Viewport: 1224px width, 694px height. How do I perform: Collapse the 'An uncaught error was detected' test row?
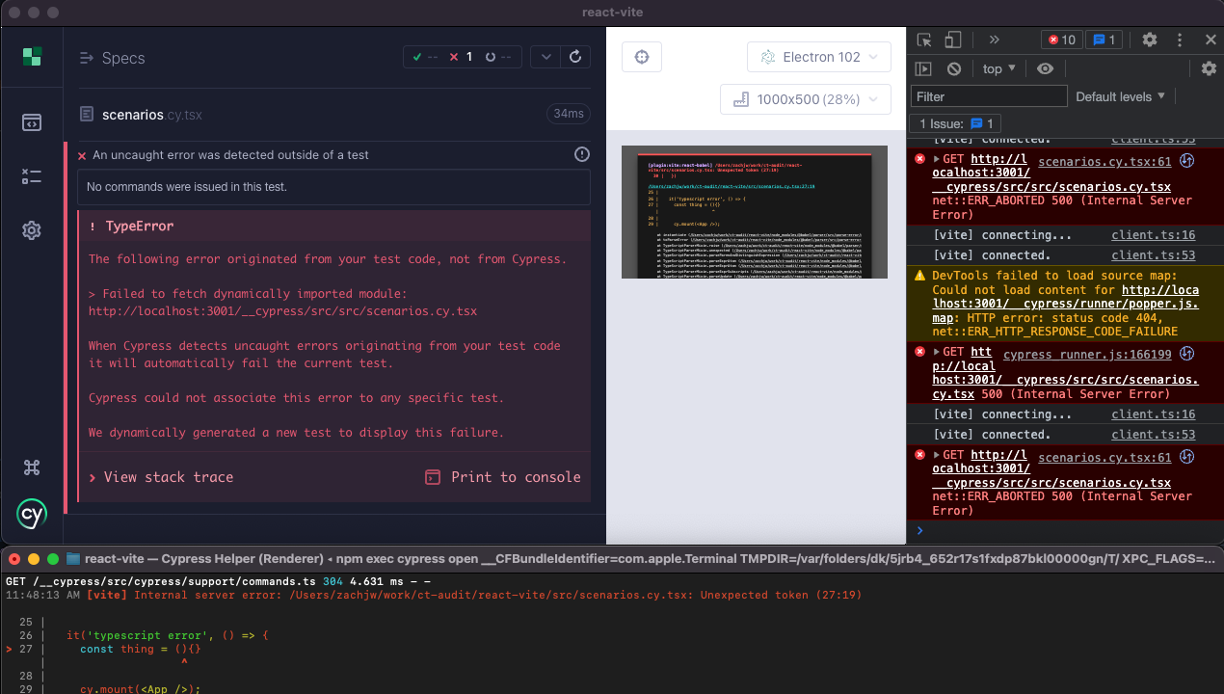229,155
